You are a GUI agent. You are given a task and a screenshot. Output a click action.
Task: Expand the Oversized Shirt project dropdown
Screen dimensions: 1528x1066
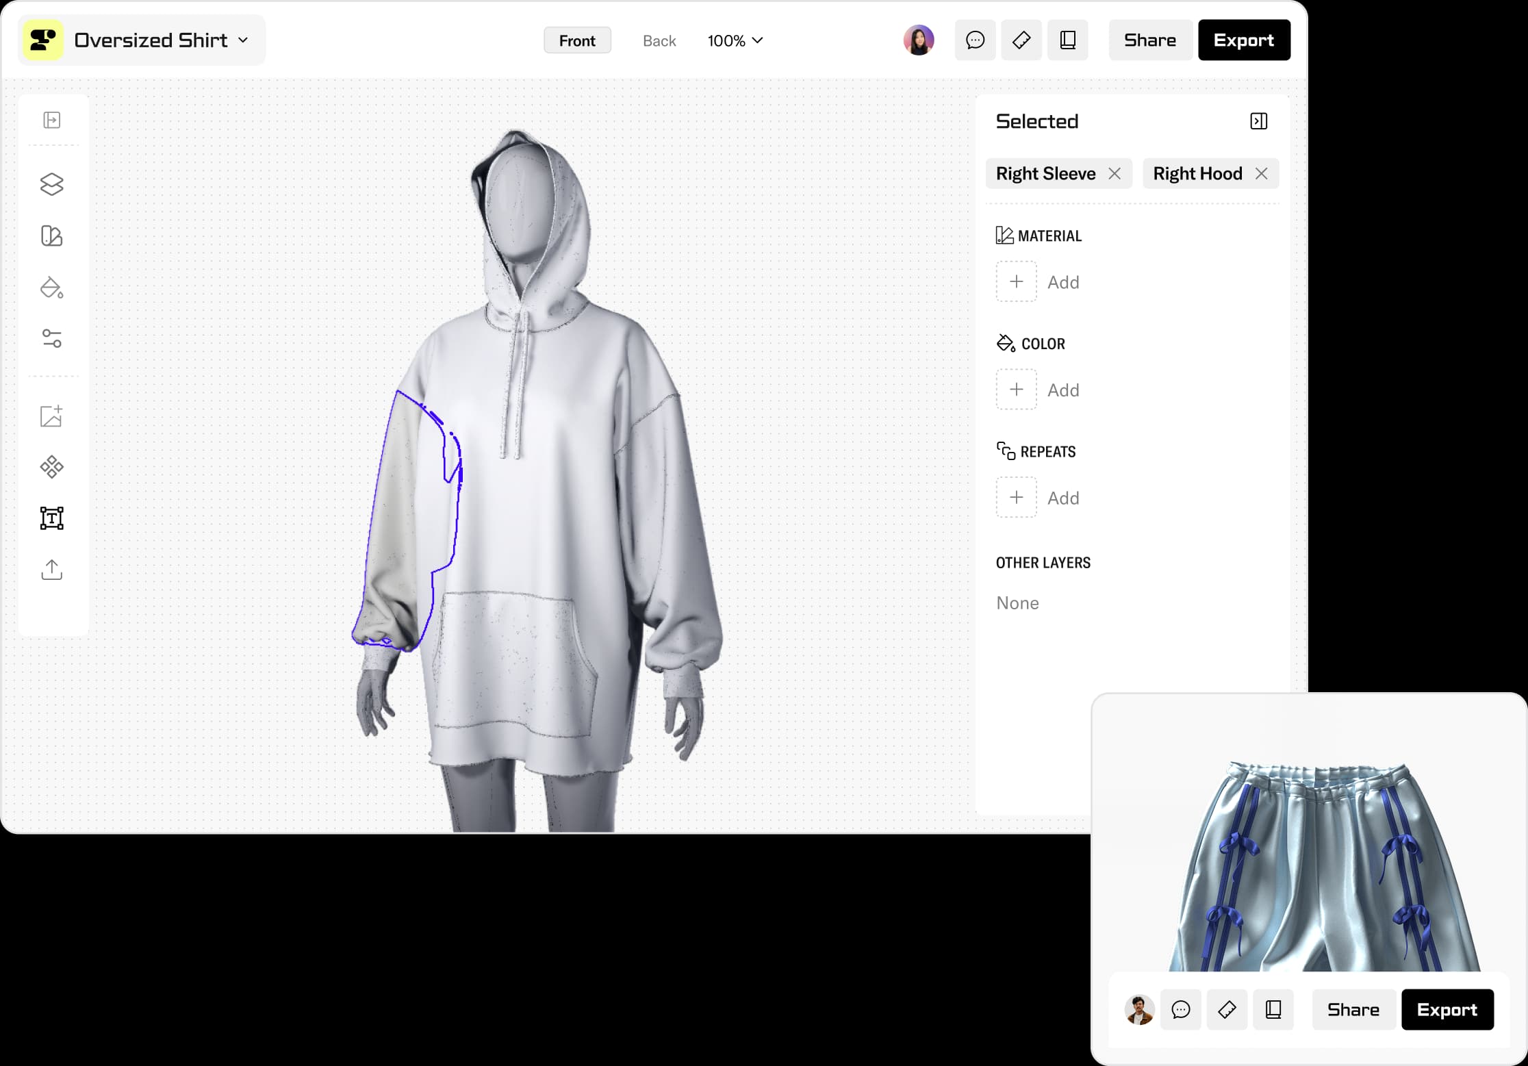[x=243, y=40]
